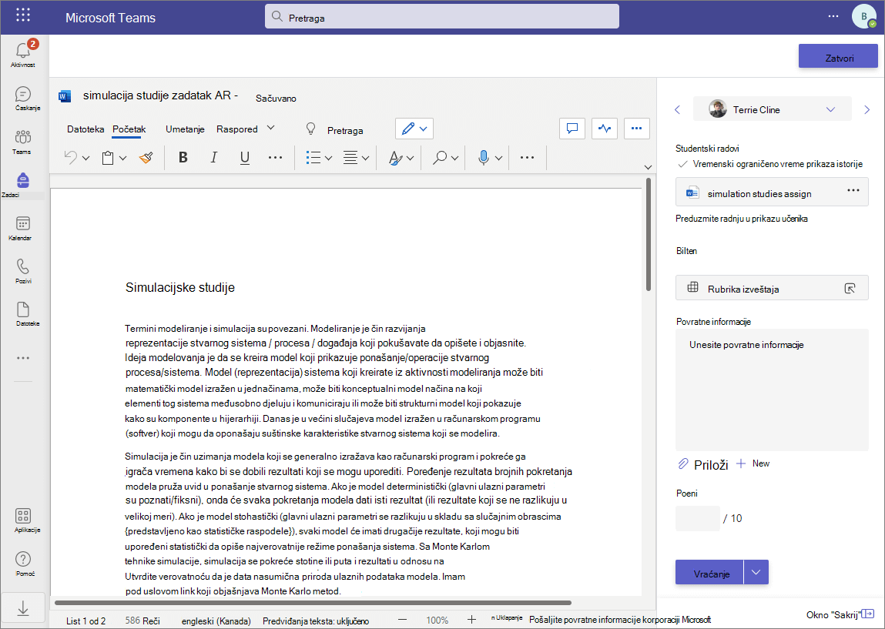
Task: Collapse the ribbon with chevron
Action: click(x=648, y=167)
